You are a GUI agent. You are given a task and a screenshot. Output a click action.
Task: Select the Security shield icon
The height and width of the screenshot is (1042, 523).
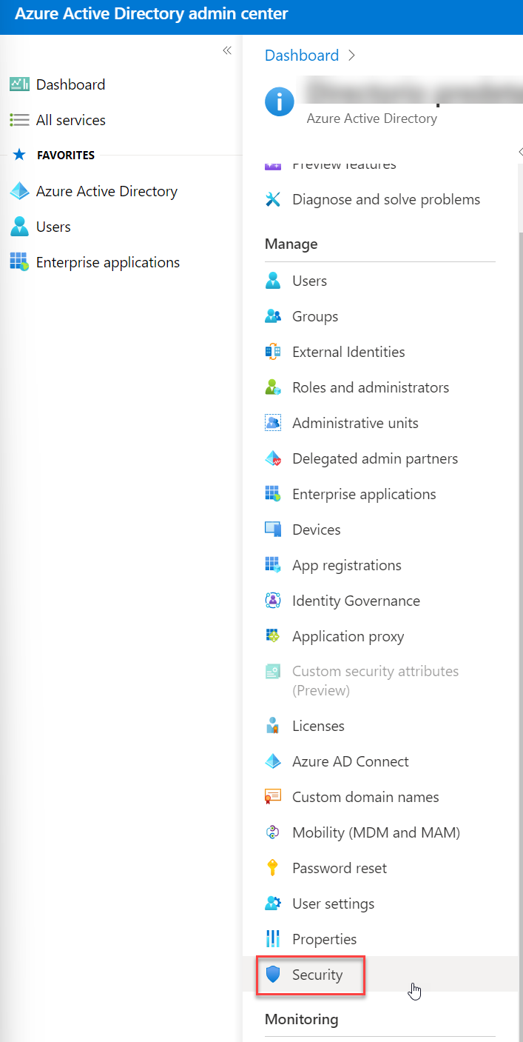[273, 975]
